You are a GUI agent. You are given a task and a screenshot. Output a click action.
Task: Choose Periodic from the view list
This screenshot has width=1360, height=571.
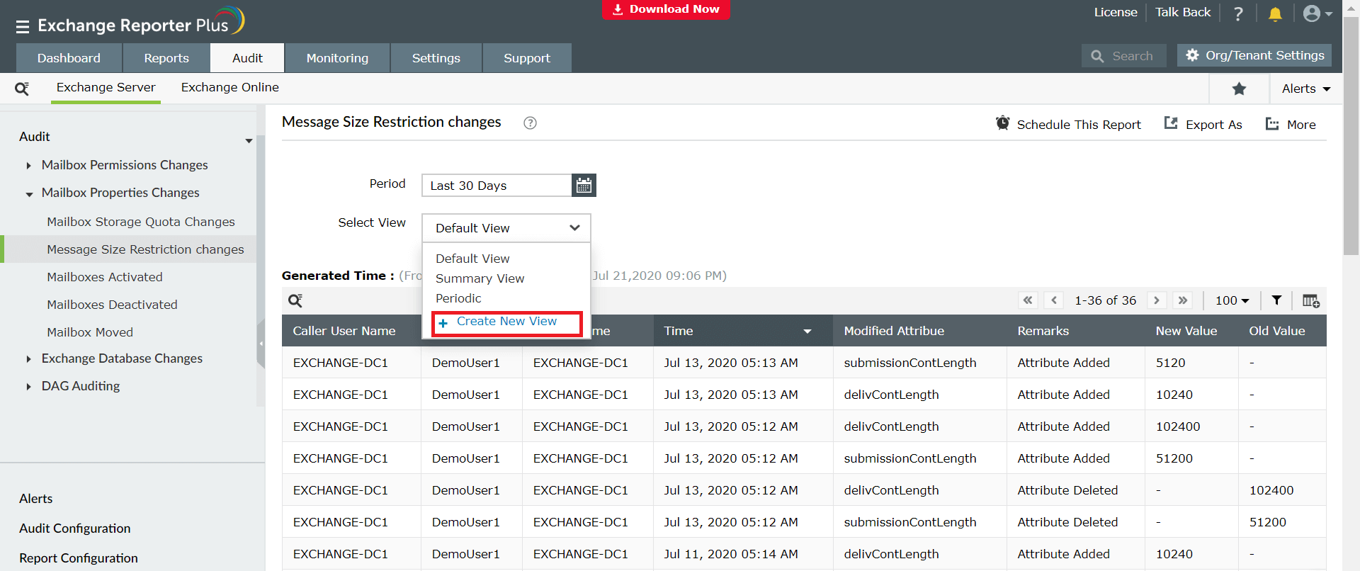click(458, 298)
